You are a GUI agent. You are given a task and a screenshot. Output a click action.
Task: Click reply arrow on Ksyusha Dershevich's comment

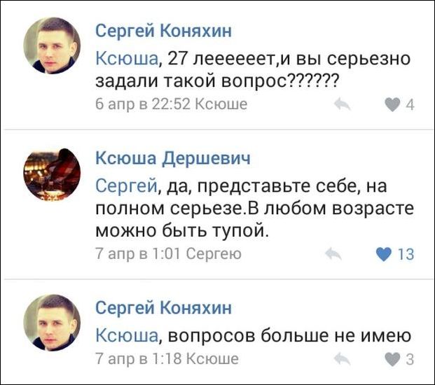tap(333, 255)
